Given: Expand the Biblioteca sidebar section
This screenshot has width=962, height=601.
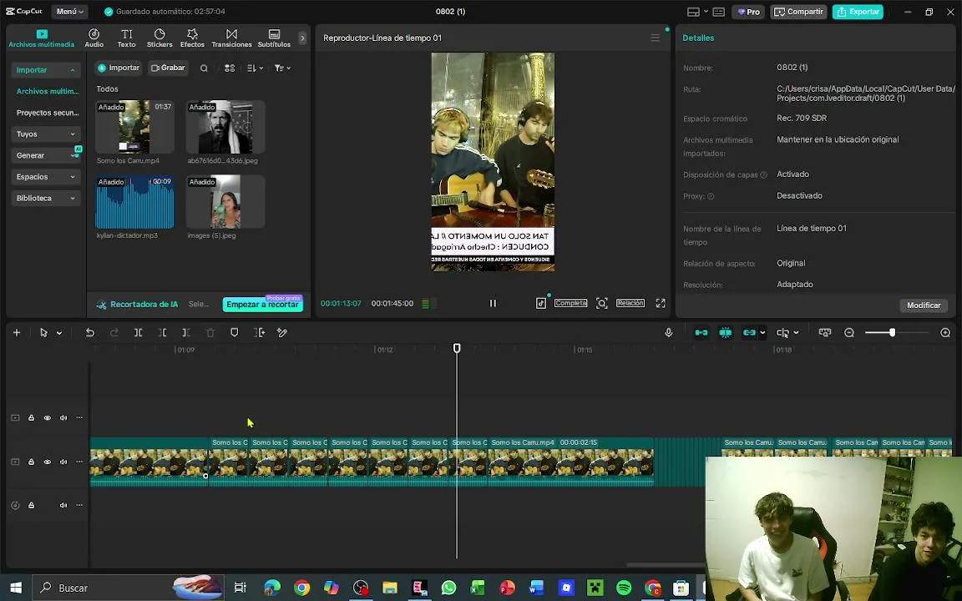Looking at the screenshot, I should [x=45, y=198].
